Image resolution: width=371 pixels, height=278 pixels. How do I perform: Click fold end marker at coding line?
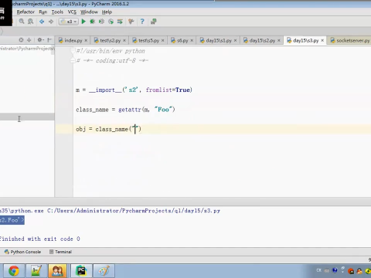pyautogui.click(x=73, y=61)
